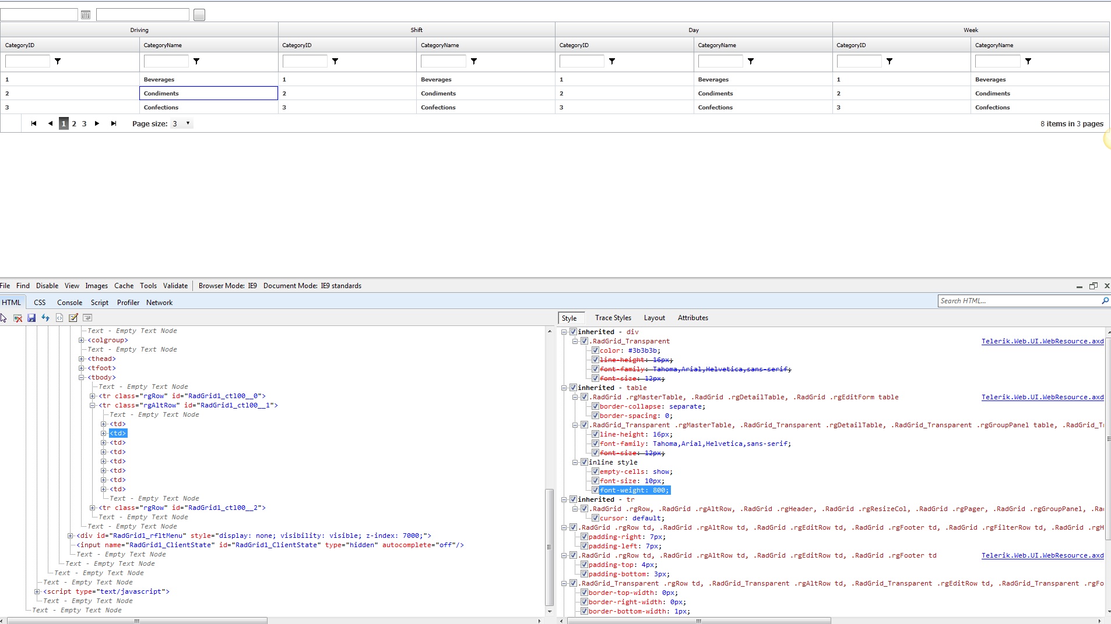The image size is (1111, 624).
Task: Uncheck the font-weight: 800 style checkbox
Action: point(595,490)
